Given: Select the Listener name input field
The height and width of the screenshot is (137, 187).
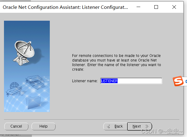Looking at the screenshot, I should pyautogui.click(x=131, y=81).
